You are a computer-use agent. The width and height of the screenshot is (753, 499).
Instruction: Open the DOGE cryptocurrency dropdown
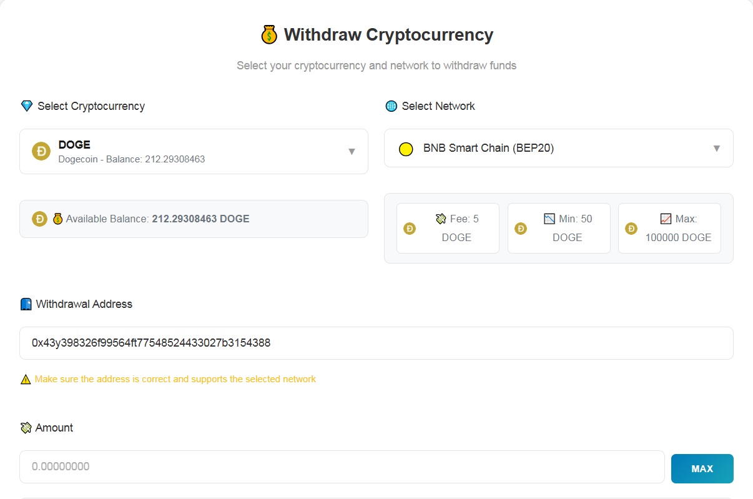point(194,151)
